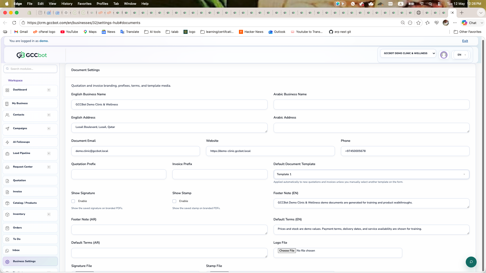
Task: Click the Inbox WhatsApp icon
Action: pyautogui.click(x=7, y=251)
